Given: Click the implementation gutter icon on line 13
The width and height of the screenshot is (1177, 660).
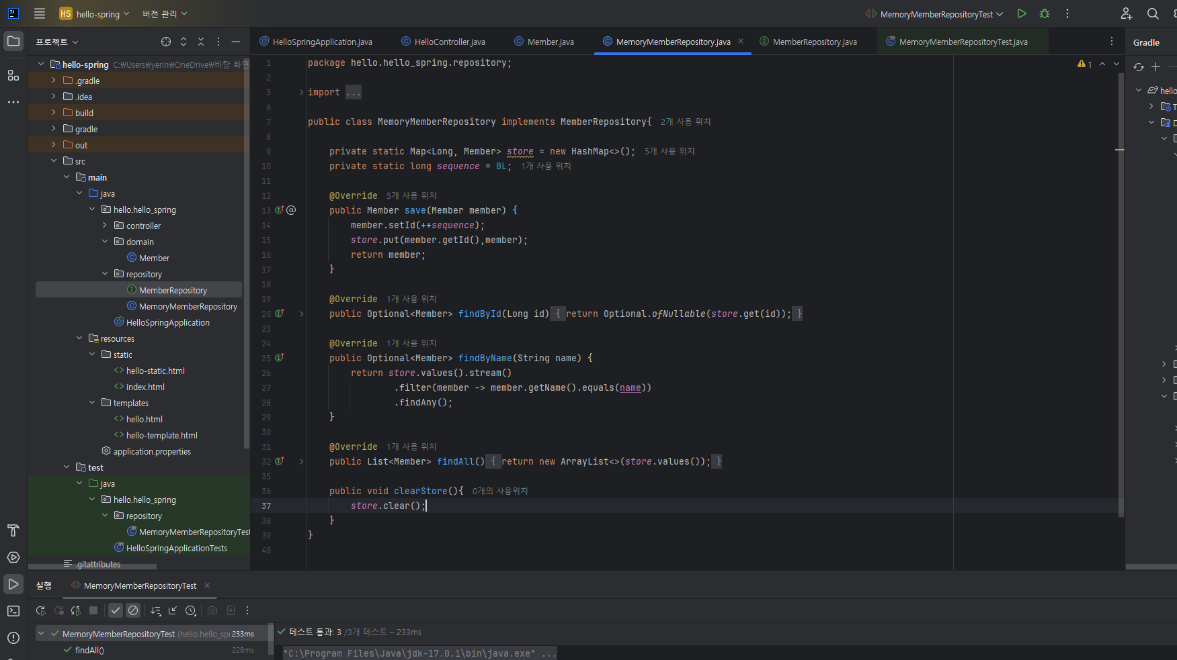Looking at the screenshot, I should [279, 210].
